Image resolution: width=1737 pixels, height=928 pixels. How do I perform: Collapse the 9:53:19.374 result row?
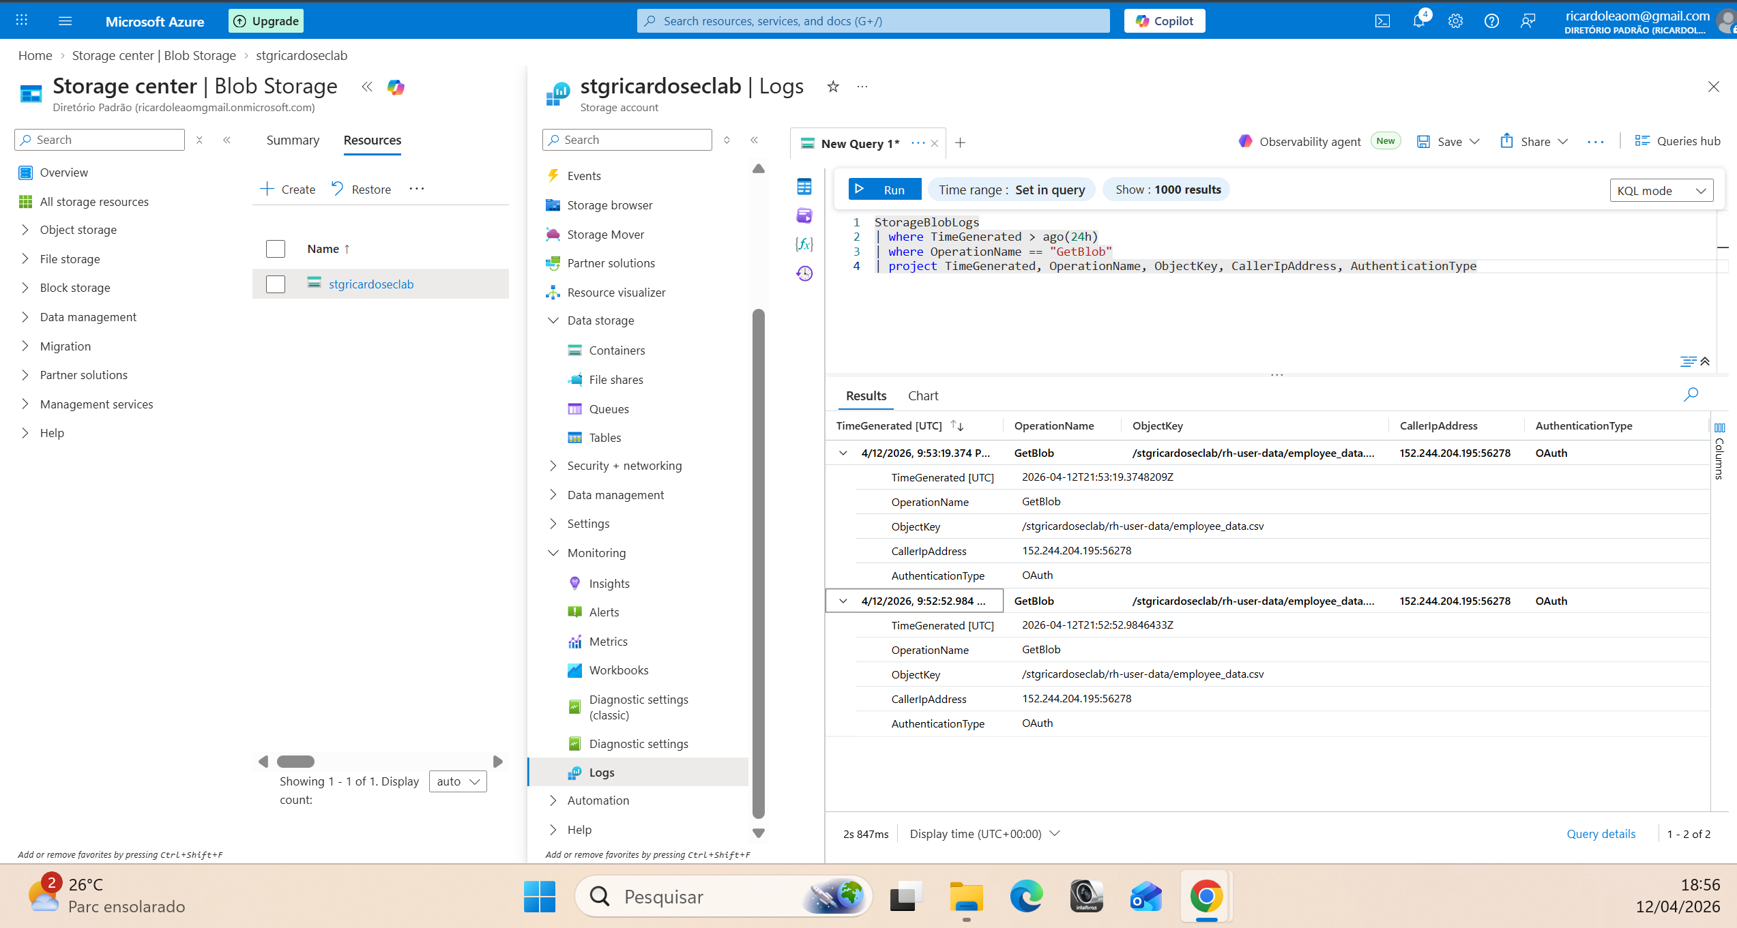point(843,453)
